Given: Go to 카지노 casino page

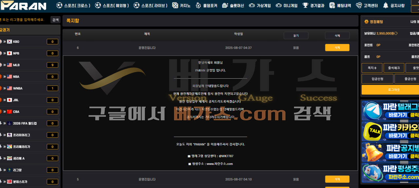Looking at the screenshot, I should (x=182, y=6).
